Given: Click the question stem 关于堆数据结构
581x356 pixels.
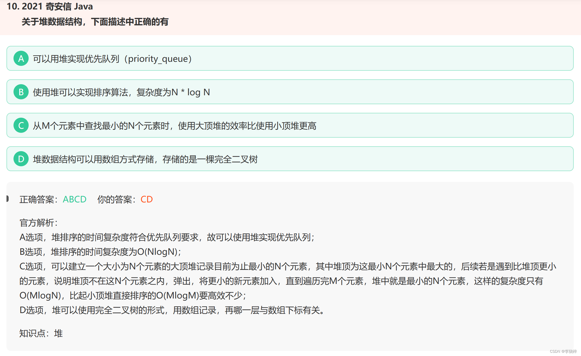Looking at the screenshot, I should [x=95, y=22].
